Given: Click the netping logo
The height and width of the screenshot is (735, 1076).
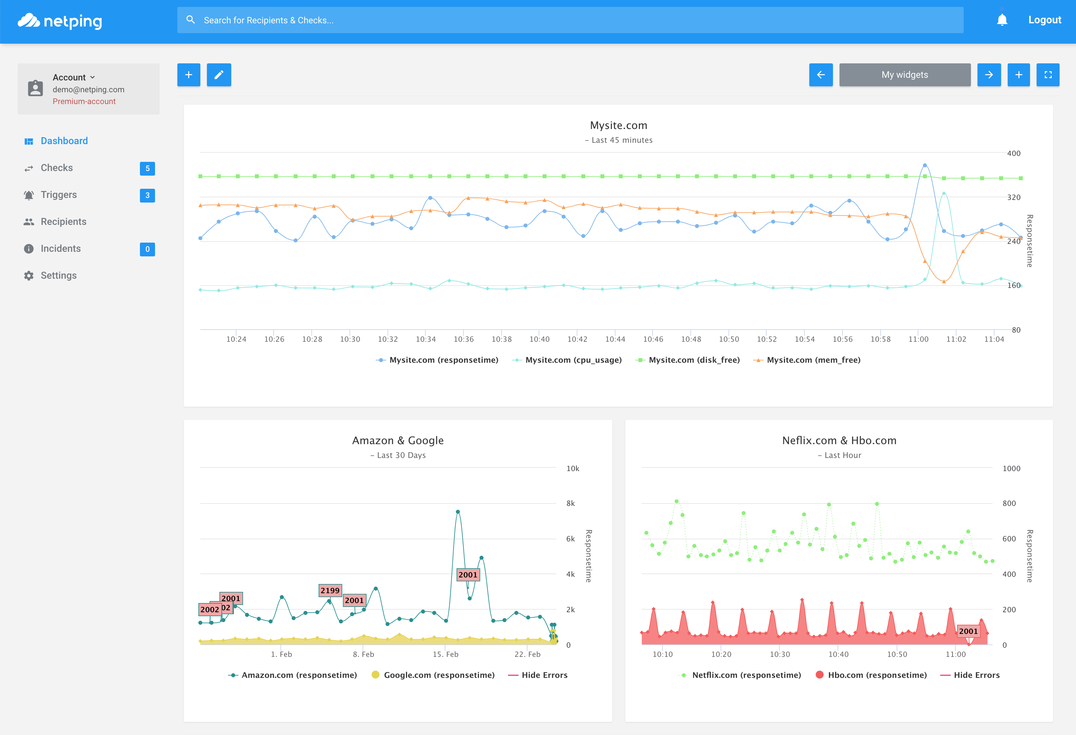Looking at the screenshot, I should point(60,21).
